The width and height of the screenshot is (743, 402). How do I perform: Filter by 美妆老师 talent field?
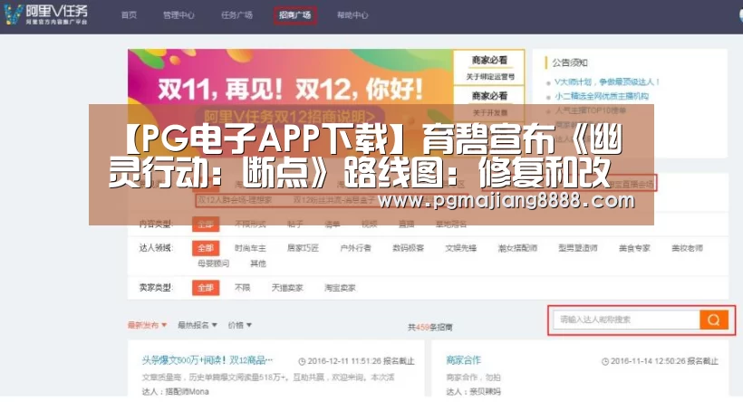[687, 248]
